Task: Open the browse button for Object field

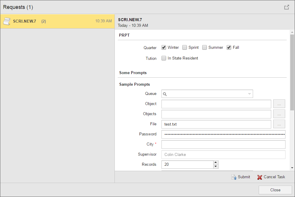Action: [x=279, y=104]
